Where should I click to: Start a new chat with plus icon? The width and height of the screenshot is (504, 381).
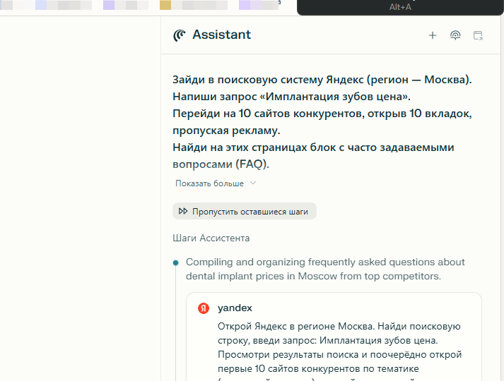(433, 35)
